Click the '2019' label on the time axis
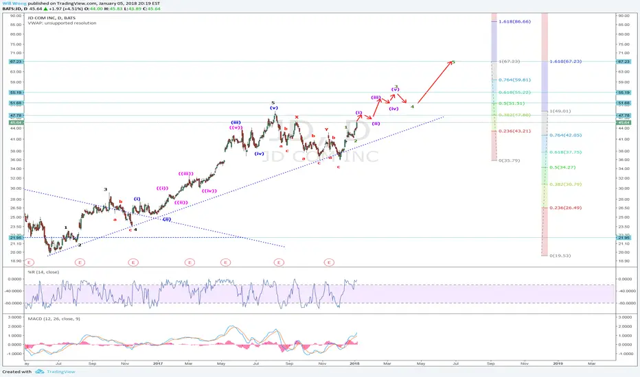 [558, 363]
